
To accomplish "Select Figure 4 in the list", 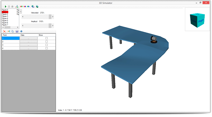I will (5, 18).
